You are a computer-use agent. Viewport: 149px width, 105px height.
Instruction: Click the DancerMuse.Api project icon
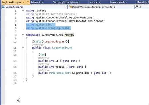tap(3, 7)
